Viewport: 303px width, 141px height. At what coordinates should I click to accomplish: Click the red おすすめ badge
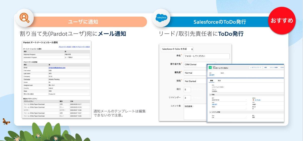(x=282, y=21)
